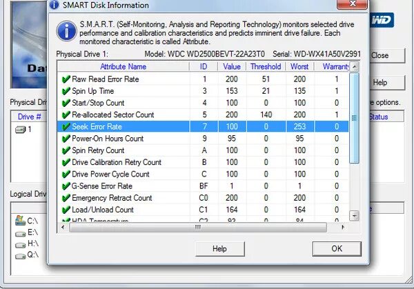This screenshot has height=289, width=414.
Task: Select the Spin Up Time row text
Action: click(93, 91)
